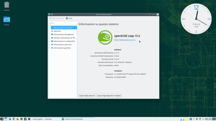Launch Google Chrome from taskbar
The height and width of the screenshot is (121, 216).
(14, 119)
